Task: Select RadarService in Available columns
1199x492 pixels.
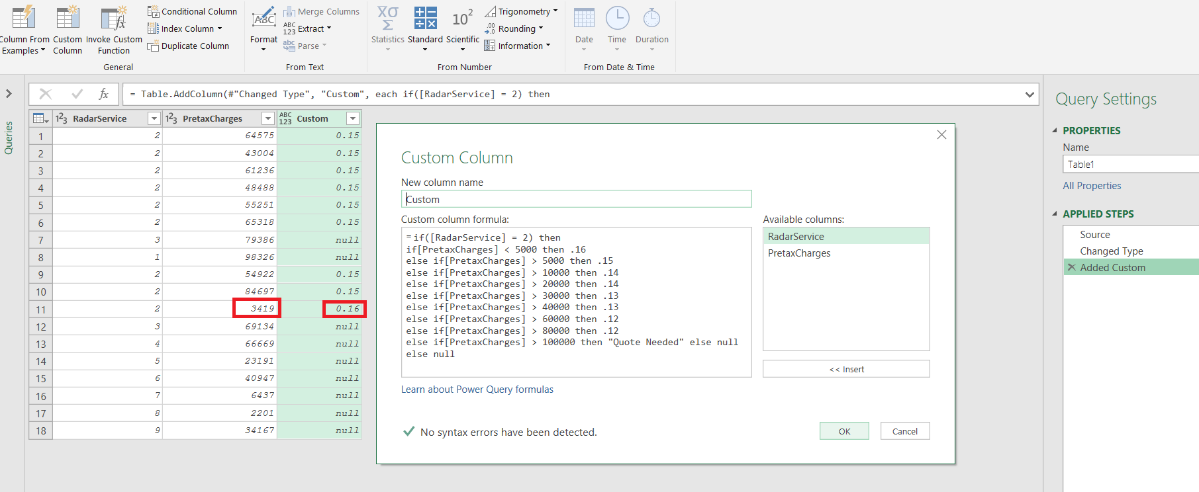Action: click(846, 236)
